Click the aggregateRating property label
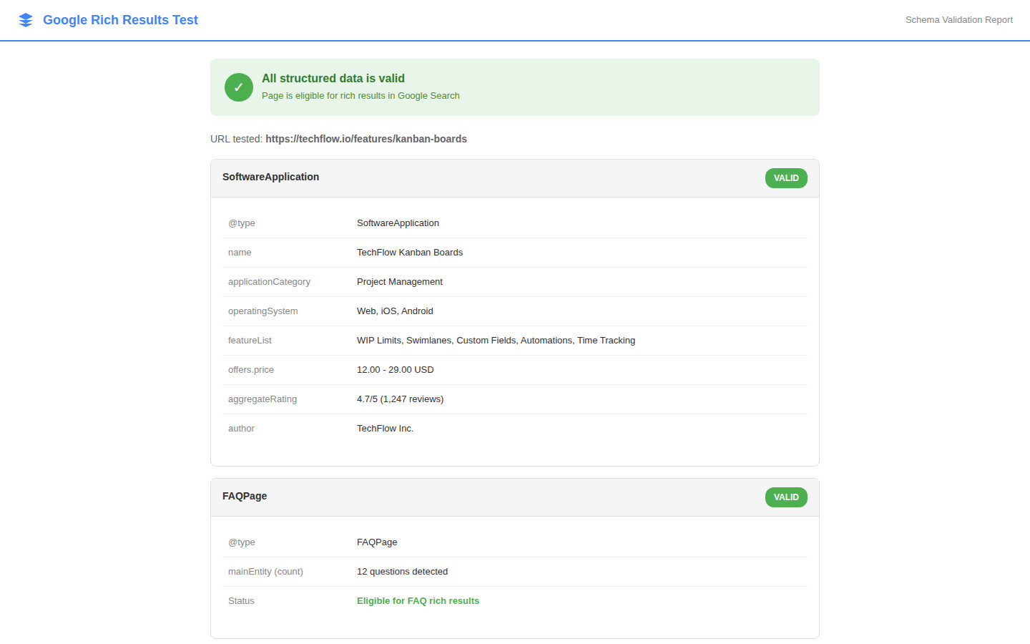 point(263,399)
